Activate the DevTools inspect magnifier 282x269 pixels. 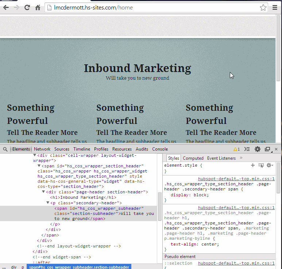pyautogui.click(x=5, y=149)
